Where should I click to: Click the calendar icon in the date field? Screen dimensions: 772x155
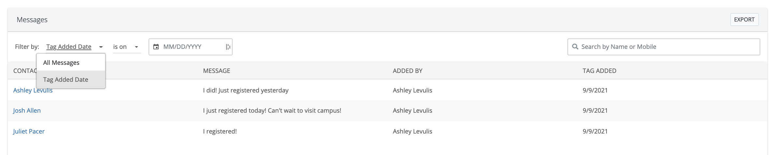156,47
